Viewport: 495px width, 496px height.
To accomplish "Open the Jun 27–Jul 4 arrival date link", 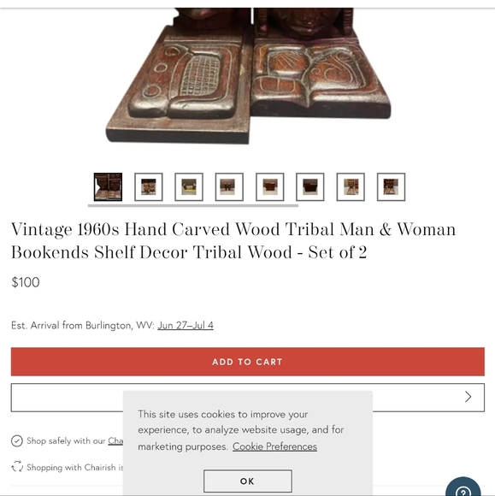I will [186, 325].
